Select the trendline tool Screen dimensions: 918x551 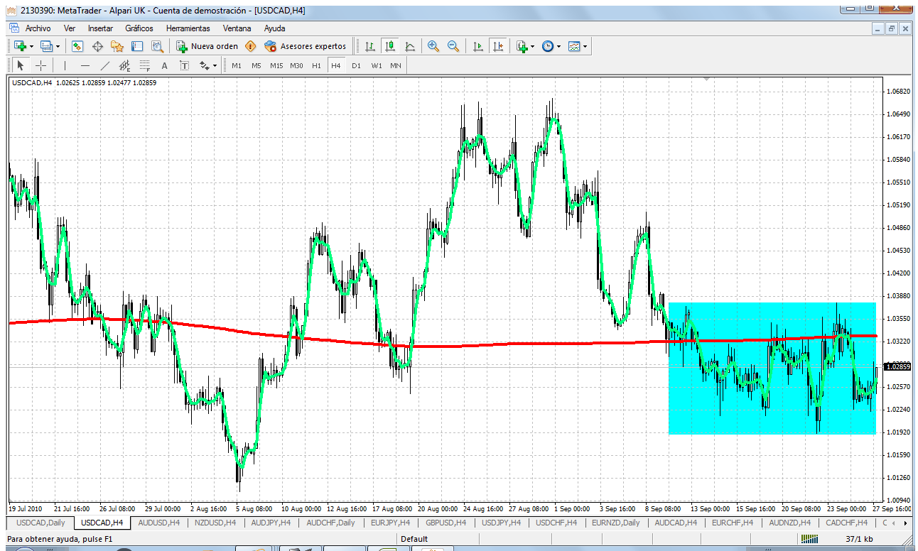(105, 65)
